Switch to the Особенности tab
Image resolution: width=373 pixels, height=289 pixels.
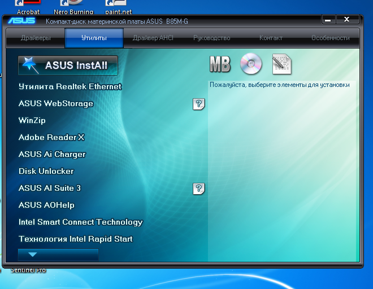[330, 38]
